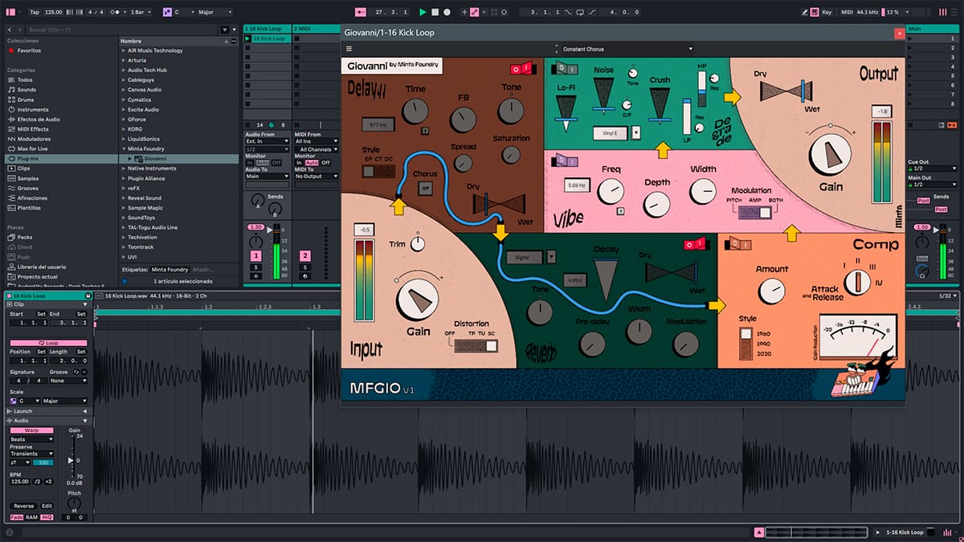
Task: Open the Drums category in the browser
Action: click(x=26, y=100)
